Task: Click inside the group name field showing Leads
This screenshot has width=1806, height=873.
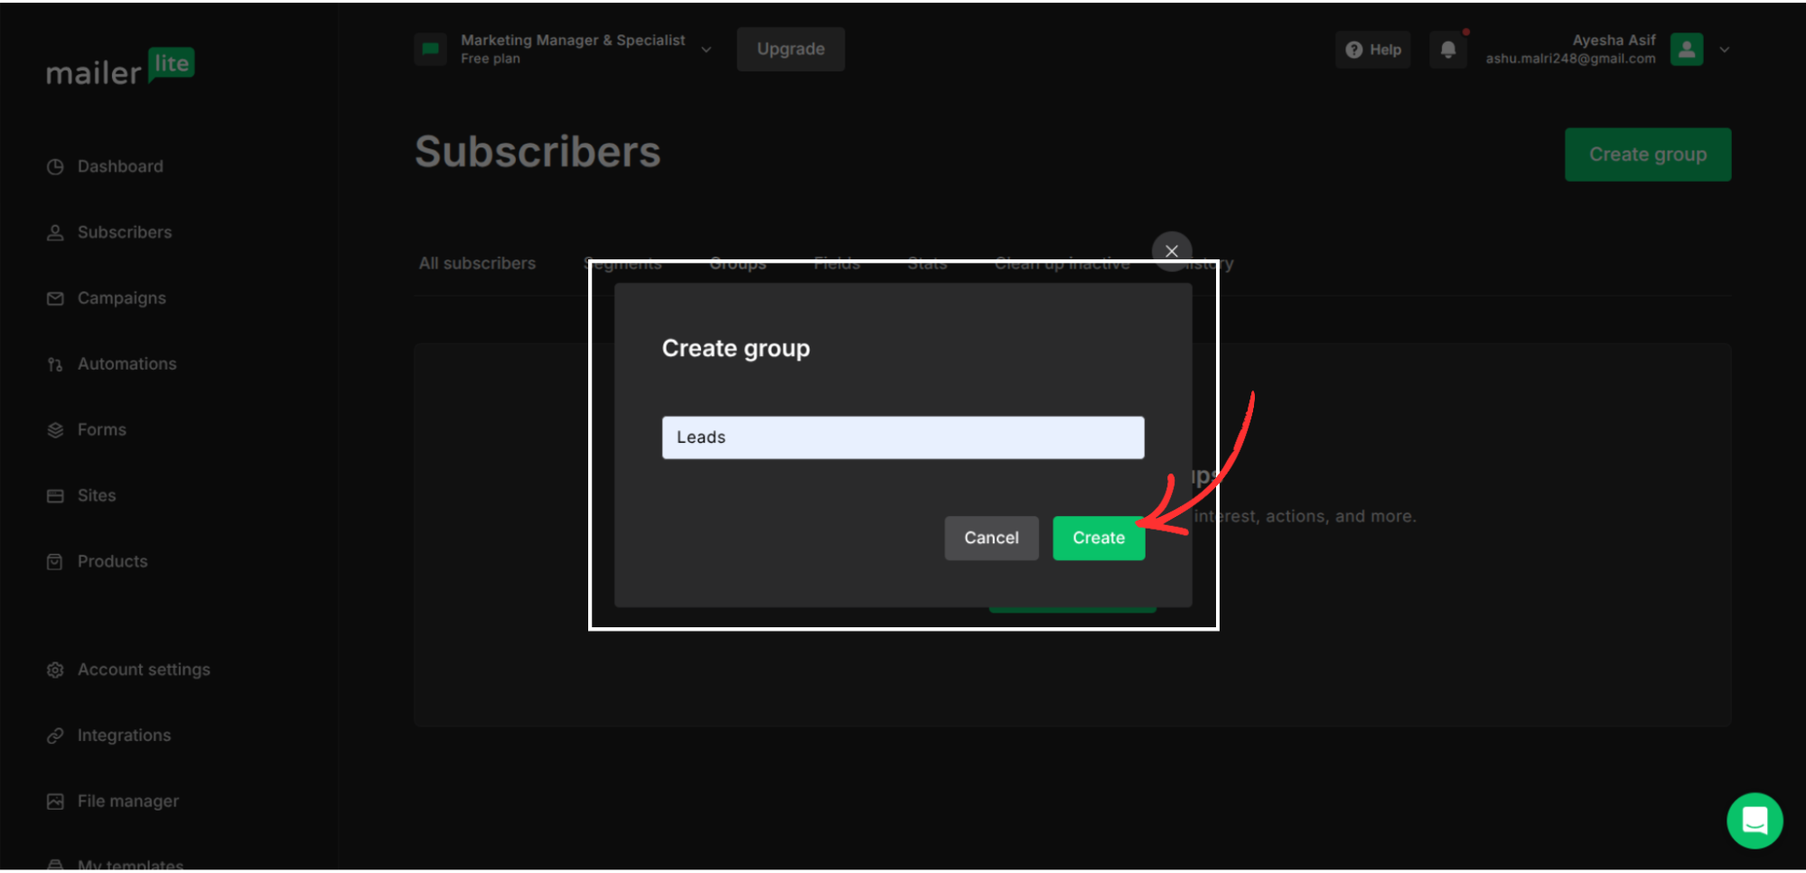Action: click(902, 437)
